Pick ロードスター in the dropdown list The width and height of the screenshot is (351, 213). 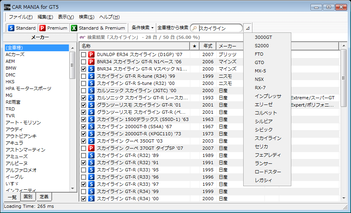pyautogui.click(x=267, y=172)
